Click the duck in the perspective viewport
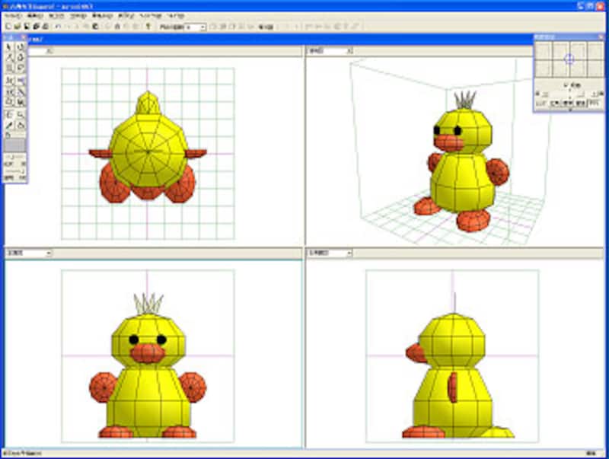Screen dimensions: 609x459 (462, 163)
